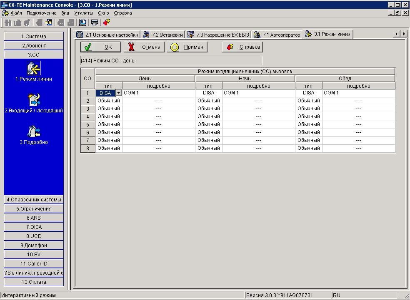Viewport: 410px width, 300px height.
Task: Click the OGM 1 cell under Обед
Action: [358, 93]
